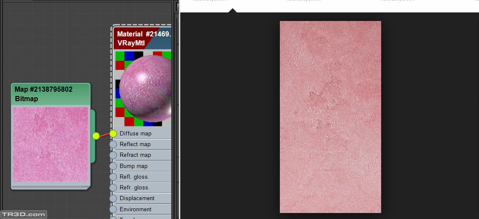Click the Refract map input socket
This screenshot has width=479, height=219.
[x=113, y=155]
